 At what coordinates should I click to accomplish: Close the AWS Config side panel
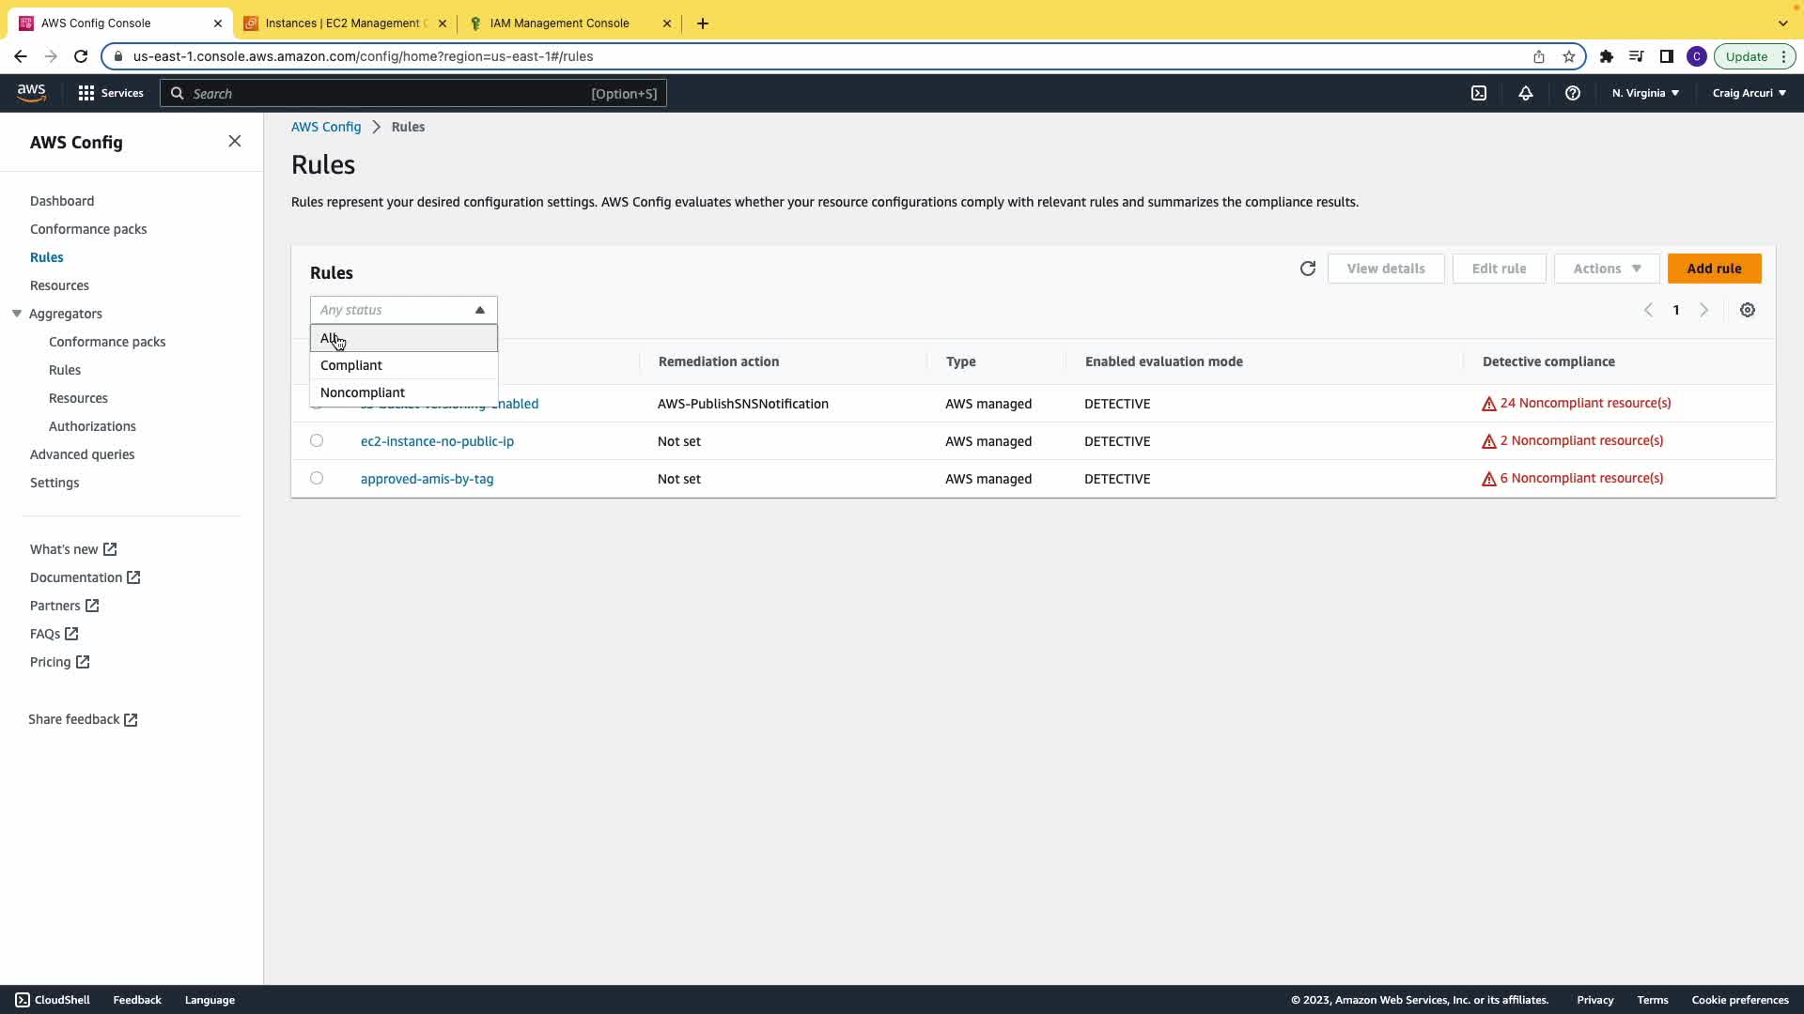[235, 141]
